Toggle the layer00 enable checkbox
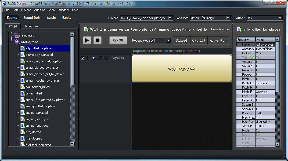This screenshot has width=288, height=161. point(83,58)
